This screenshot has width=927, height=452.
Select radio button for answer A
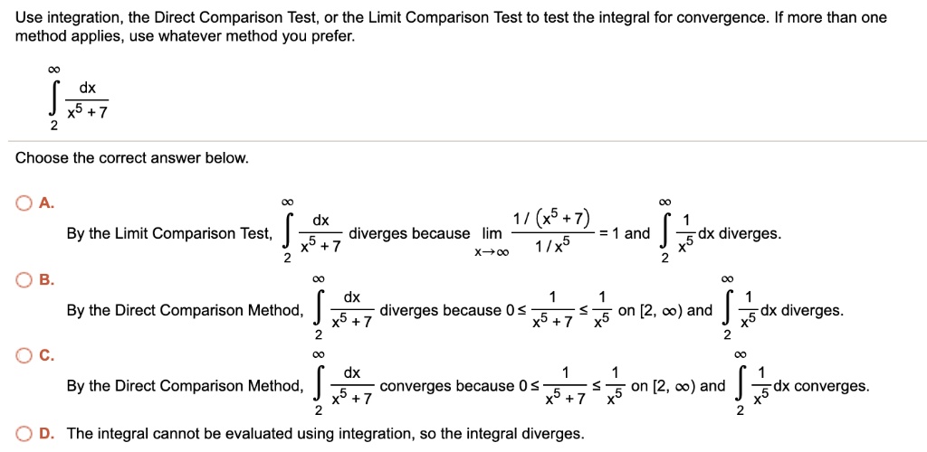click(24, 203)
